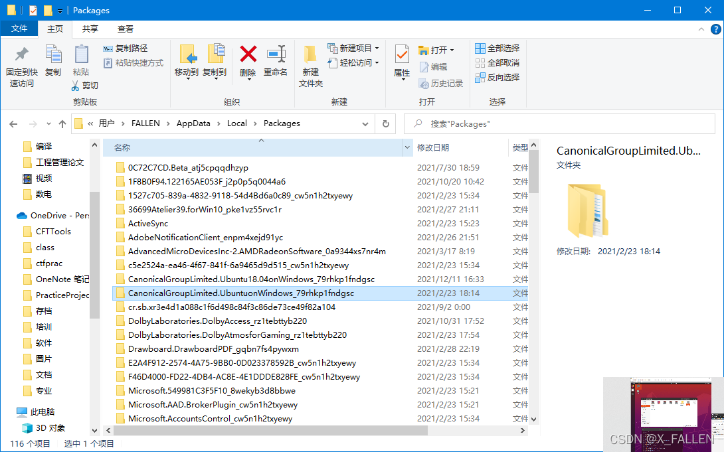
Task: Open Move to (移动到) menu
Action: (187, 62)
